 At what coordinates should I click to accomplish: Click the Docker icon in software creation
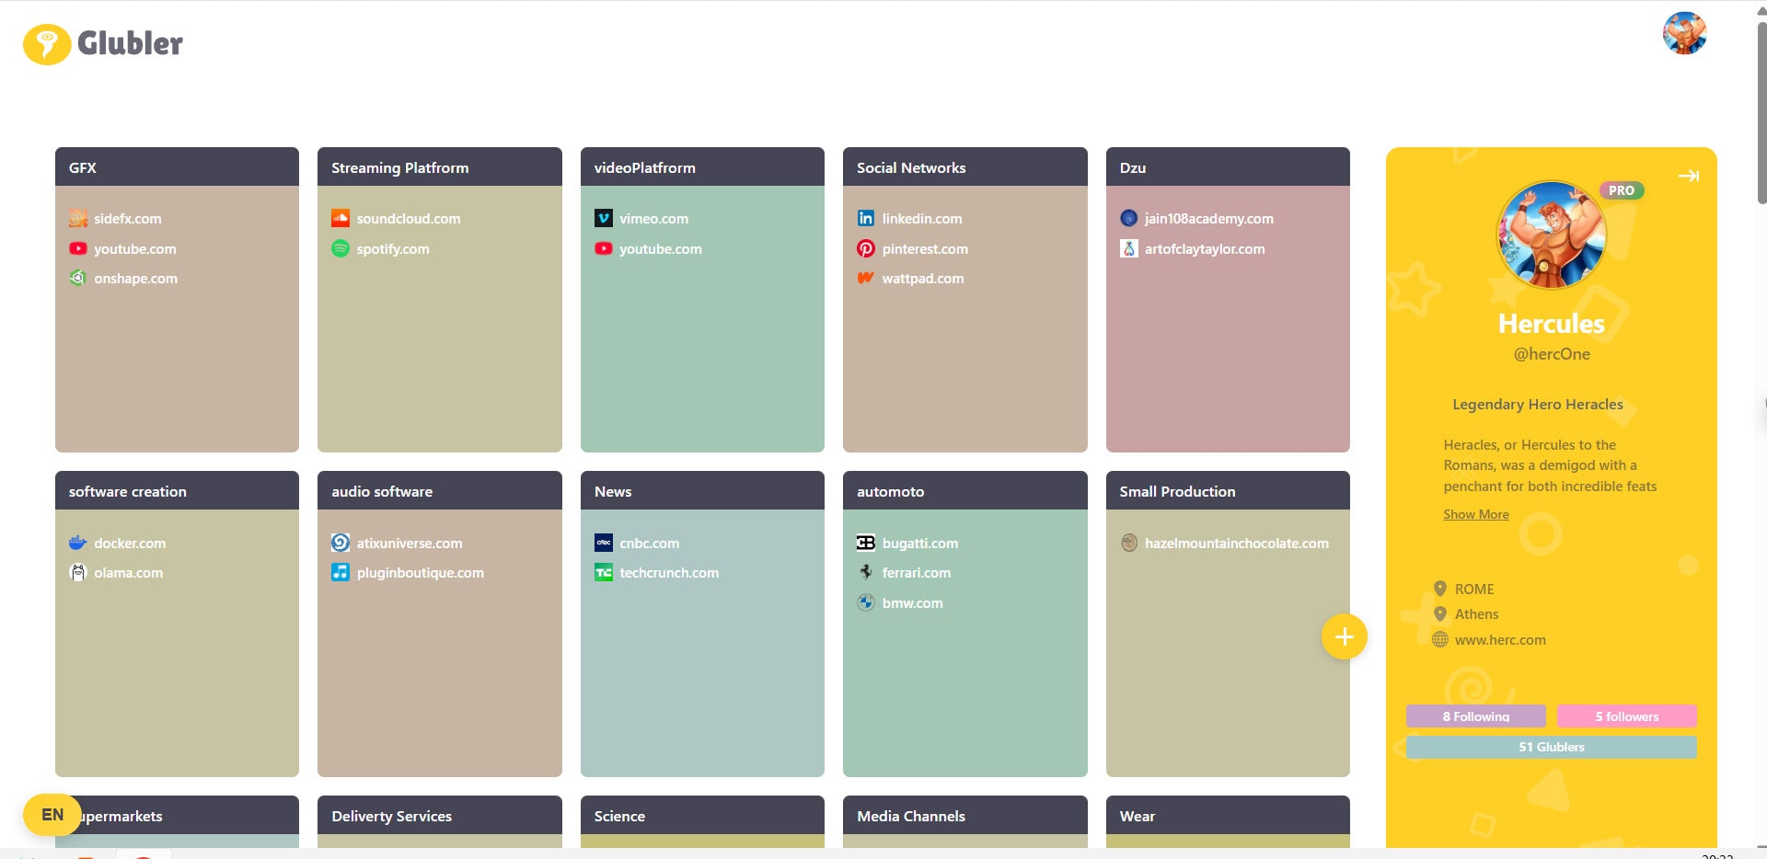coord(78,543)
